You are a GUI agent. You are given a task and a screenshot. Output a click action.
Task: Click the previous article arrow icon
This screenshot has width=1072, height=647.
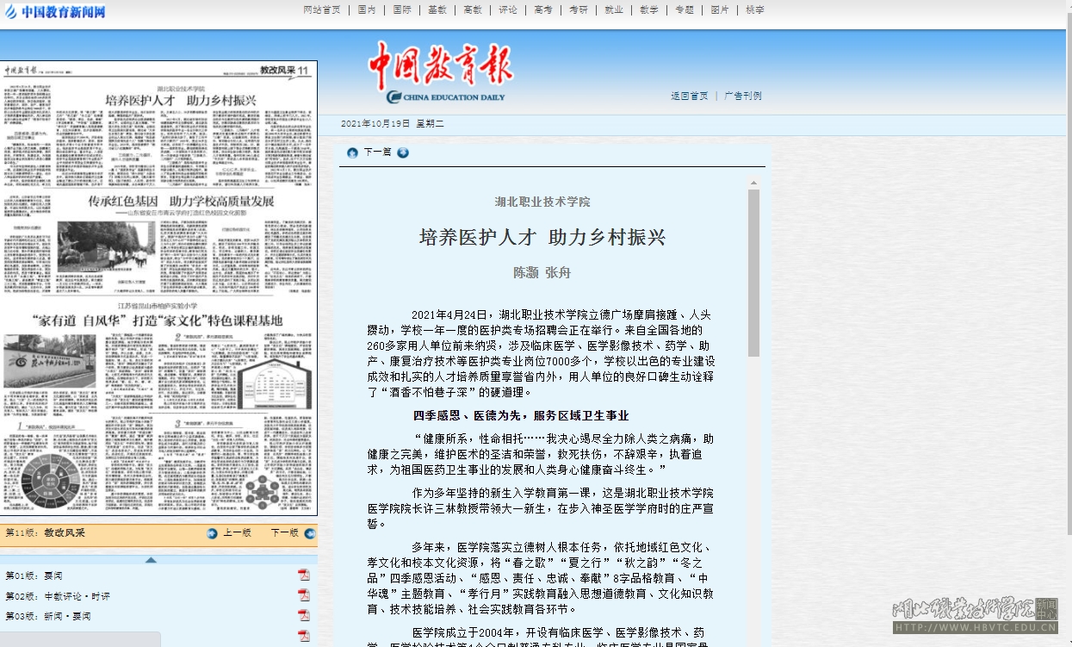click(352, 152)
